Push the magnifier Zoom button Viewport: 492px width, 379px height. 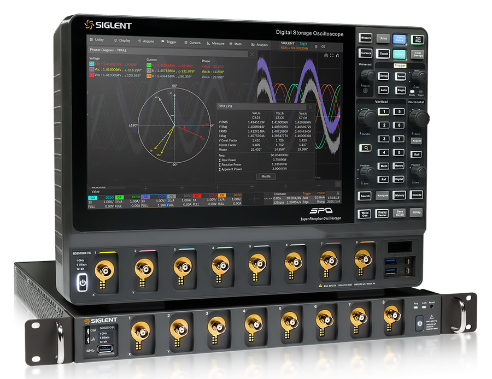[x=366, y=147]
